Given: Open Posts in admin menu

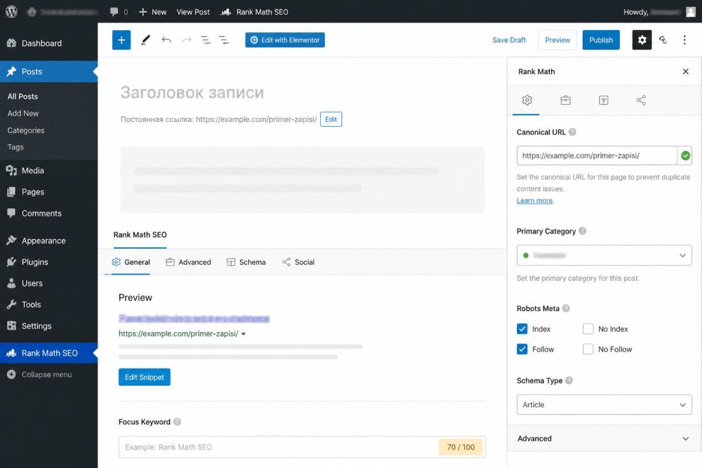Looking at the screenshot, I should pos(49,71).
